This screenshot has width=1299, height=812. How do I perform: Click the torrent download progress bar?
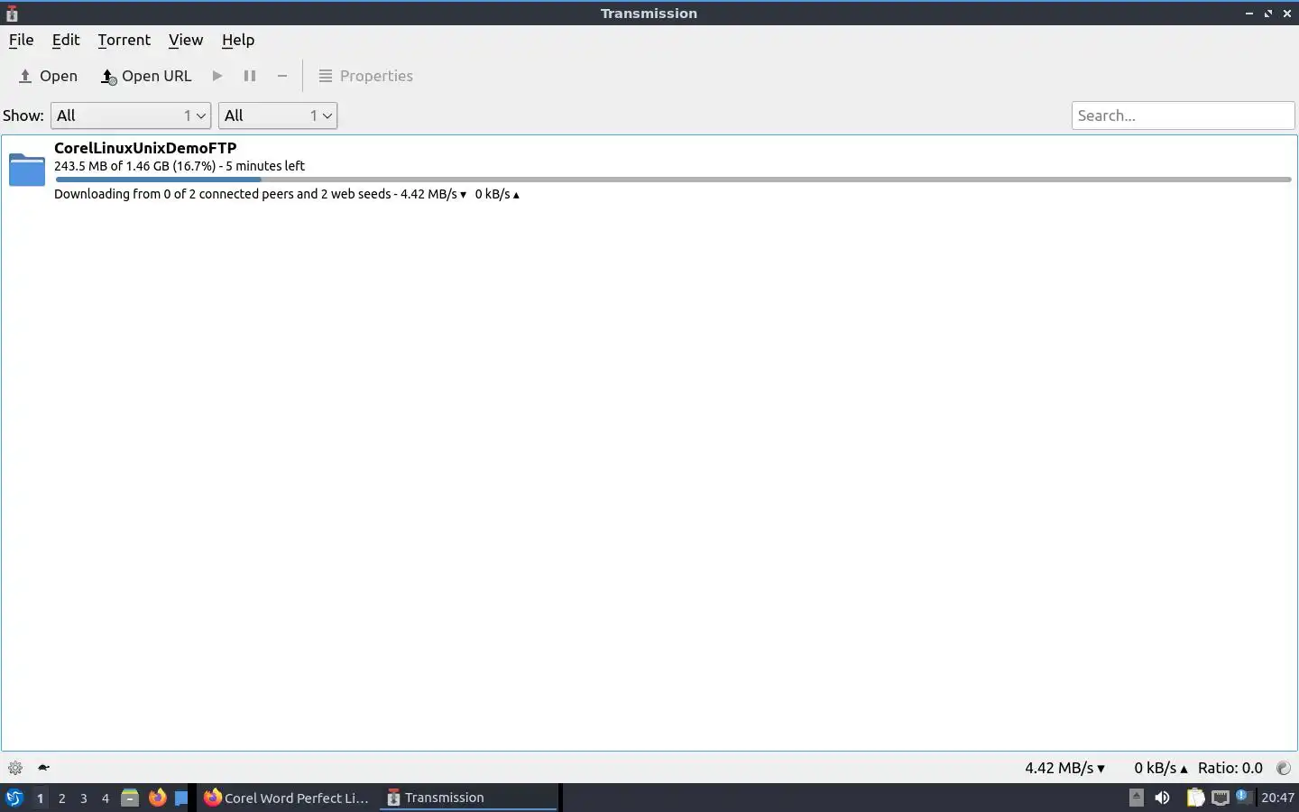click(x=673, y=180)
